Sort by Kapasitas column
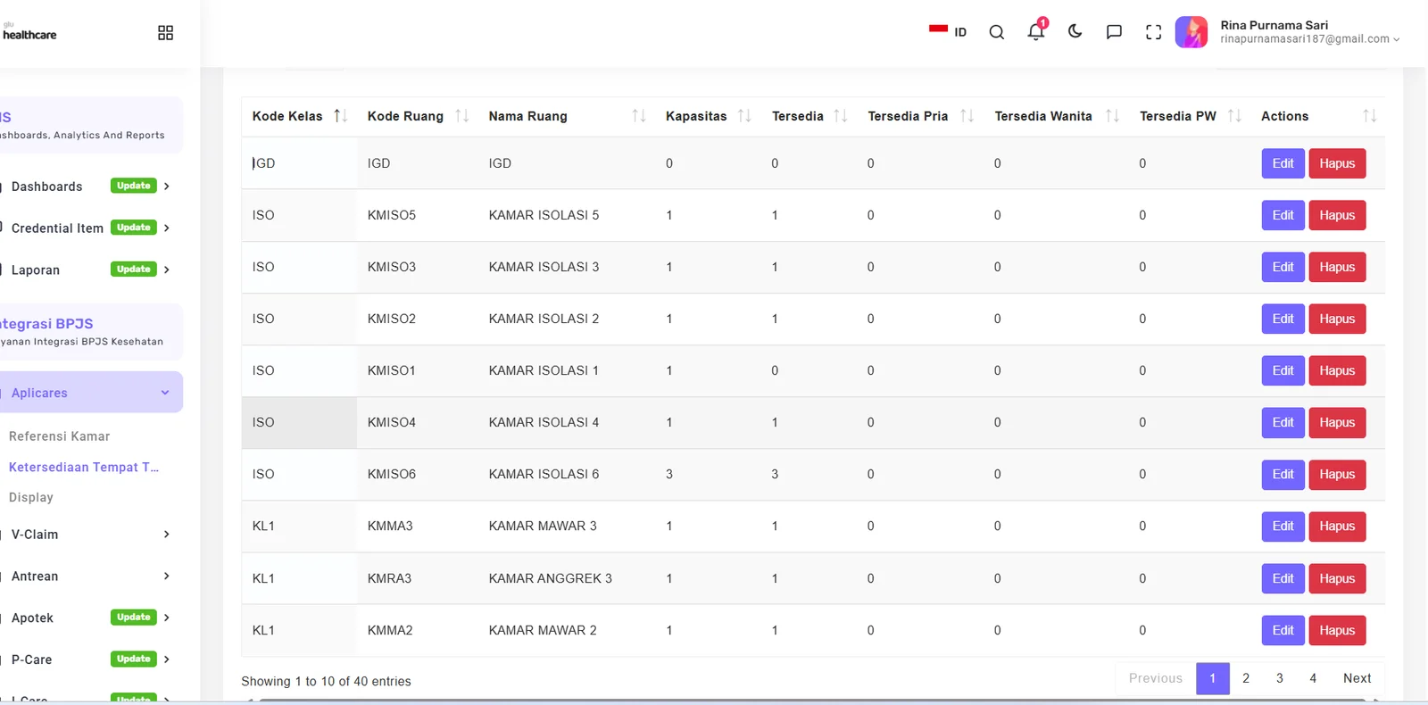Image resolution: width=1428 pixels, height=705 pixels. click(708, 116)
